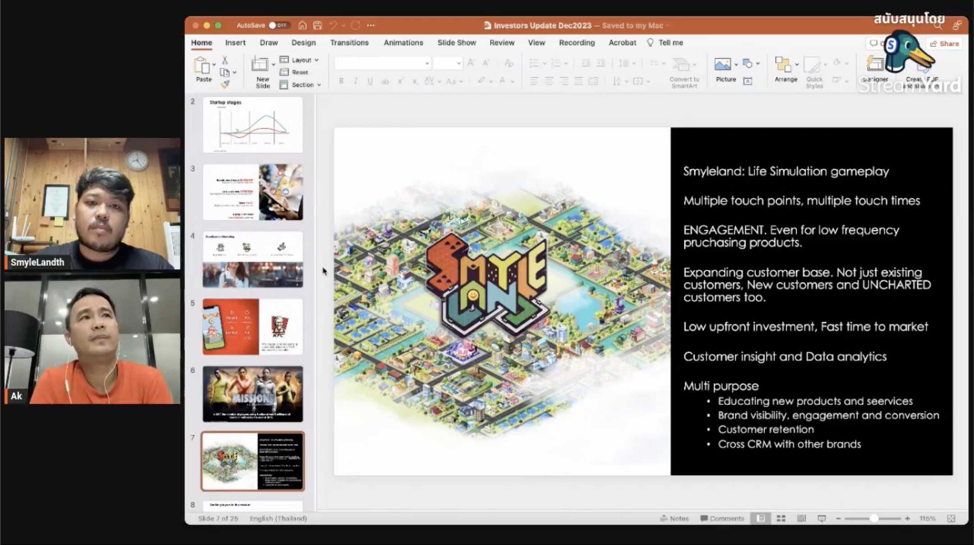Click the zoom slider handle
Image resolution: width=974 pixels, height=545 pixels.
(874, 518)
